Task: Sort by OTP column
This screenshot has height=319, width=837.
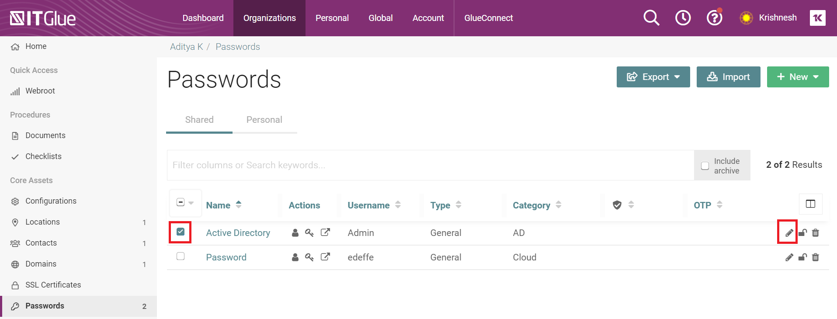Action: [708, 205]
